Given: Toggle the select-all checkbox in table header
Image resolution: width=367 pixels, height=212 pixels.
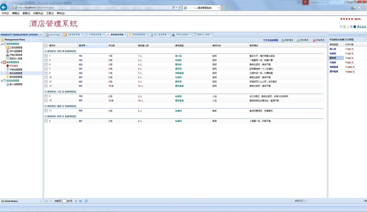Looking at the screenshot, I should (x=46, y=46).
